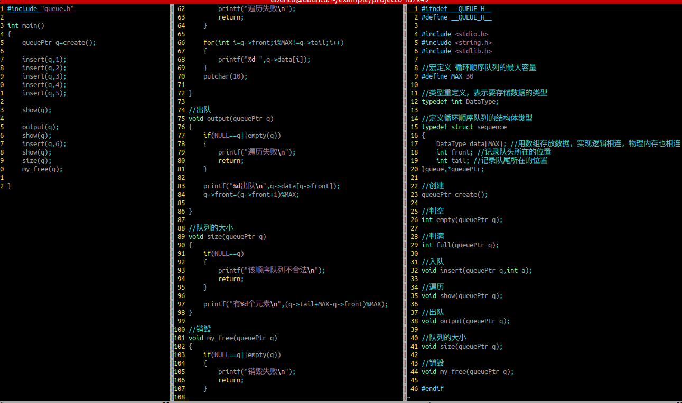This screenshot has width=682, height=403.
Task: Click "void output(queuePtr q)" definition on line 75
Action: tap(231, 119)
